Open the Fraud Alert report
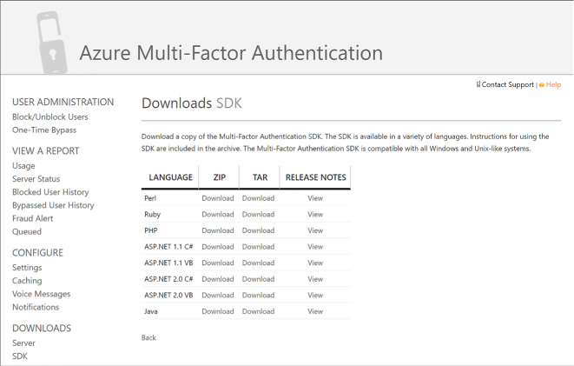The image size is (574, 366). pos(33,218)
